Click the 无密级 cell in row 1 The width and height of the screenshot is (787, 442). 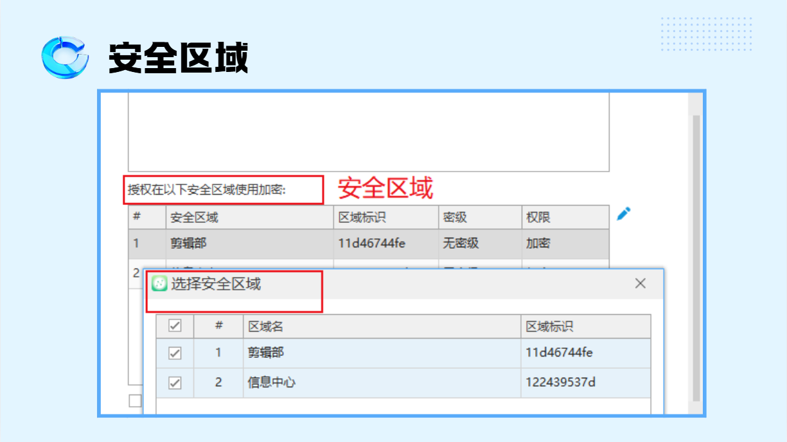479,244
